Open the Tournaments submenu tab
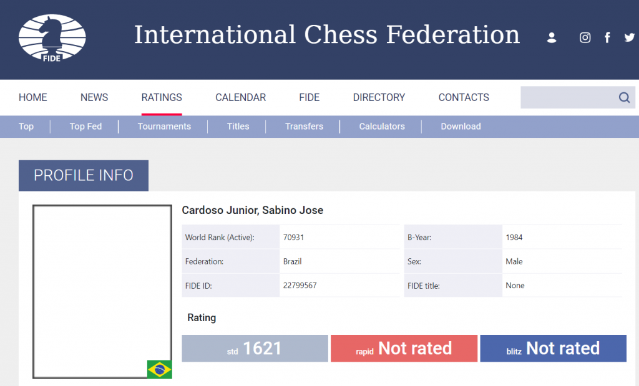639x386 pixels. point(164,126)
